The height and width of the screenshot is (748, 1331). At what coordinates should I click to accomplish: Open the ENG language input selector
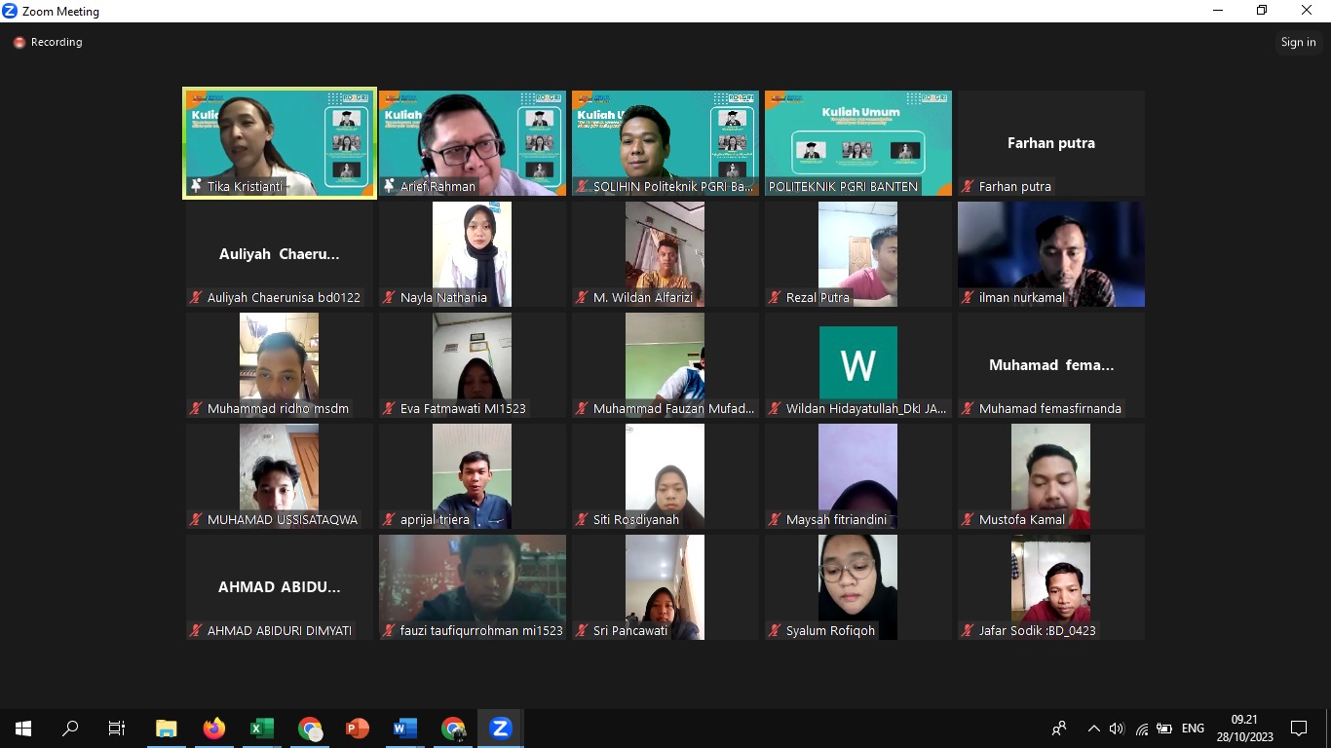tap(1193, 729)
